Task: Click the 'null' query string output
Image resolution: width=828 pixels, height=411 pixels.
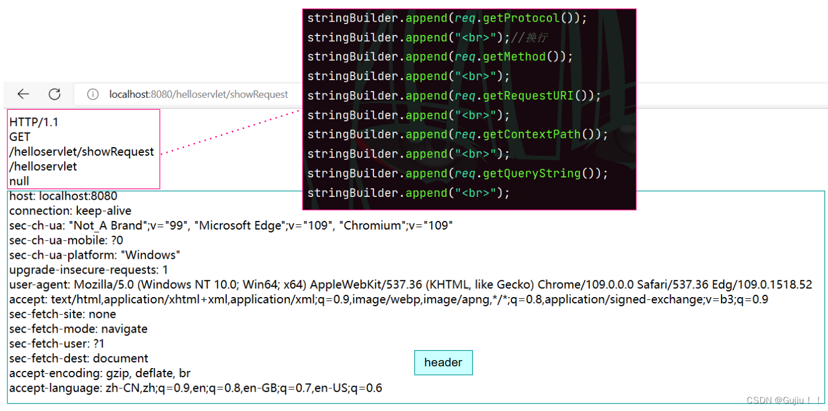Action: (x=19, y=181)
